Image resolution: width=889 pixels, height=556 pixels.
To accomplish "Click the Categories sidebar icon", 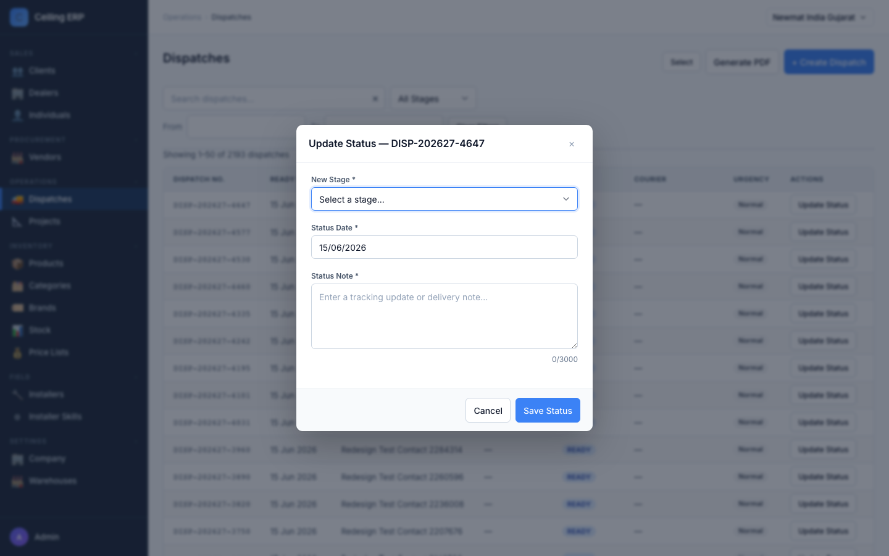I will (17, 286).
